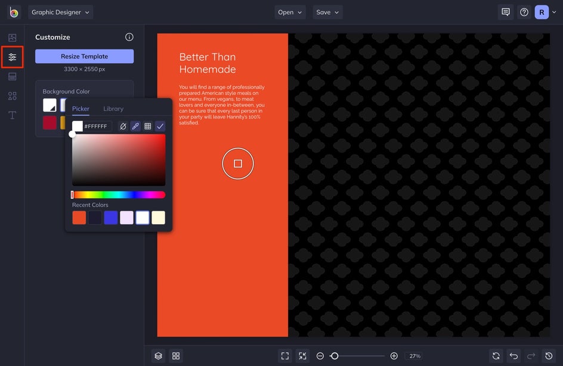Open the Layers panel icon
The image size is (563, 366).
click(159, 356)
